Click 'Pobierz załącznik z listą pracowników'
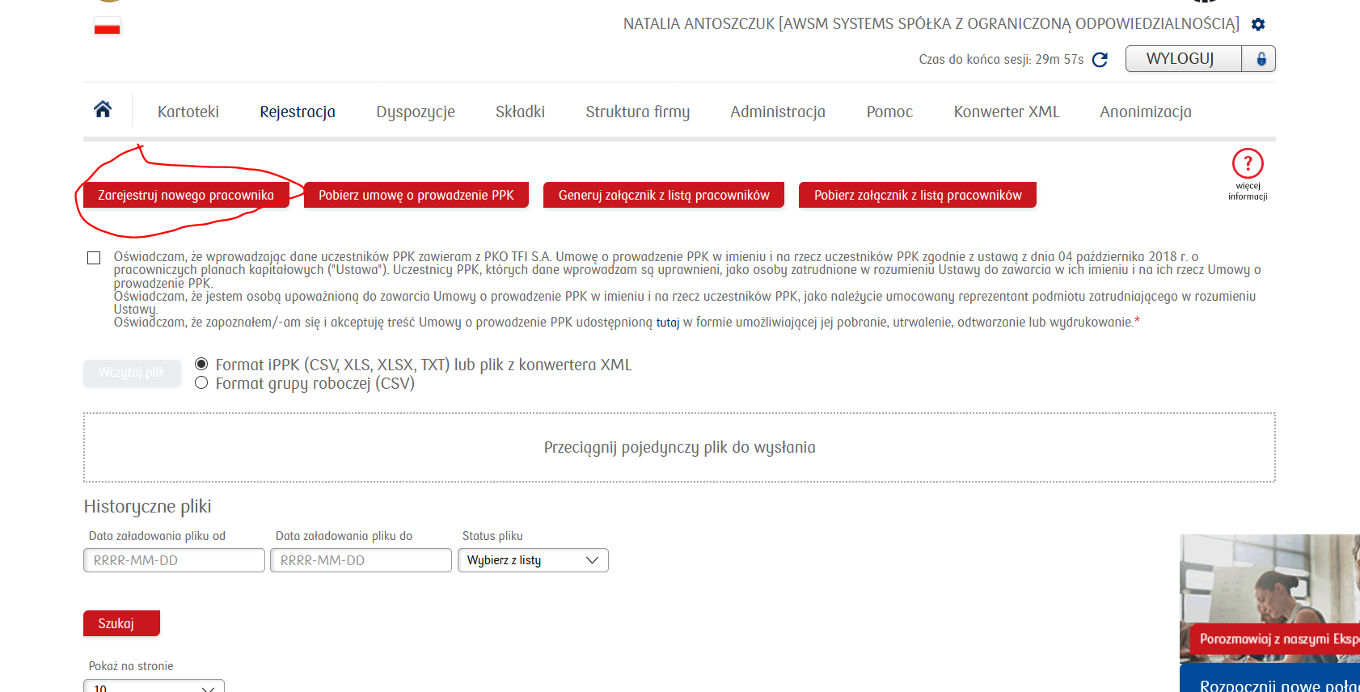This screenshot has width=1360, height=692. [x=918, y=195]
